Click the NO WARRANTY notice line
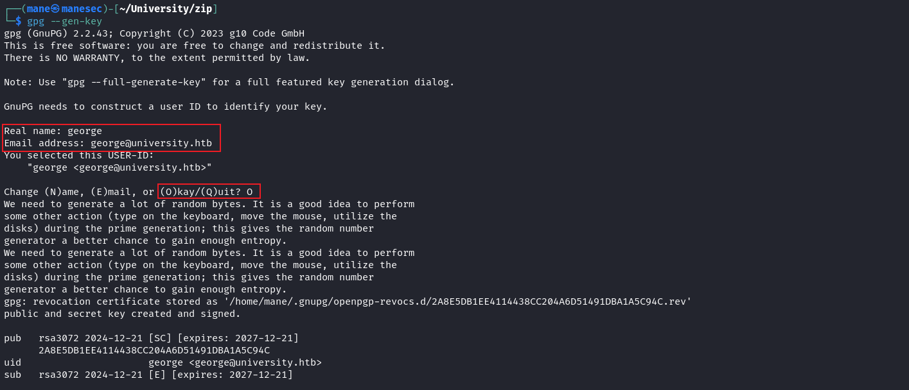 point(157,58)
